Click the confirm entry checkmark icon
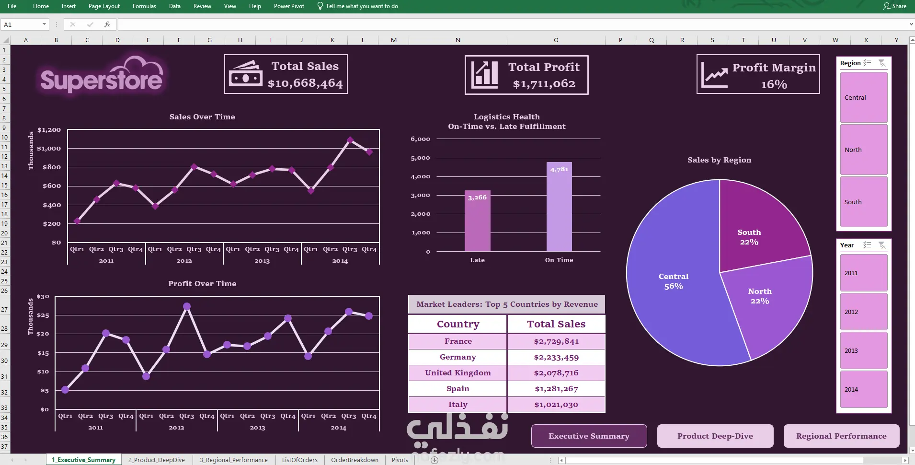 [90, 24]
